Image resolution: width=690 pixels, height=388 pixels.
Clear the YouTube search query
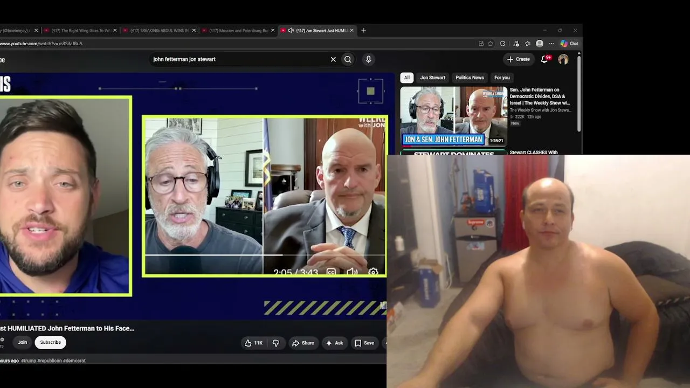click(x=333, y=59)
